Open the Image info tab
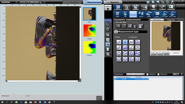Image resolution: width=185 pixels, height=104 pixels. (x=170, y=20)
